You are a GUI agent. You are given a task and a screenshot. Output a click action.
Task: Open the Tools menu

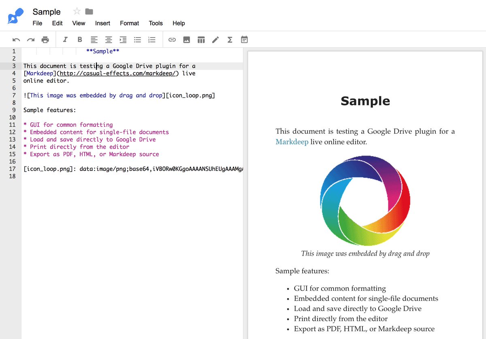(156, 23)
